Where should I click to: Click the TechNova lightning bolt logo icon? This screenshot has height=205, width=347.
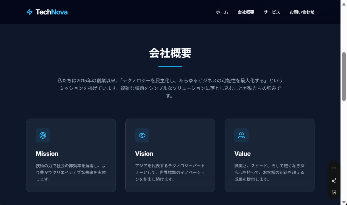point(29,12)
